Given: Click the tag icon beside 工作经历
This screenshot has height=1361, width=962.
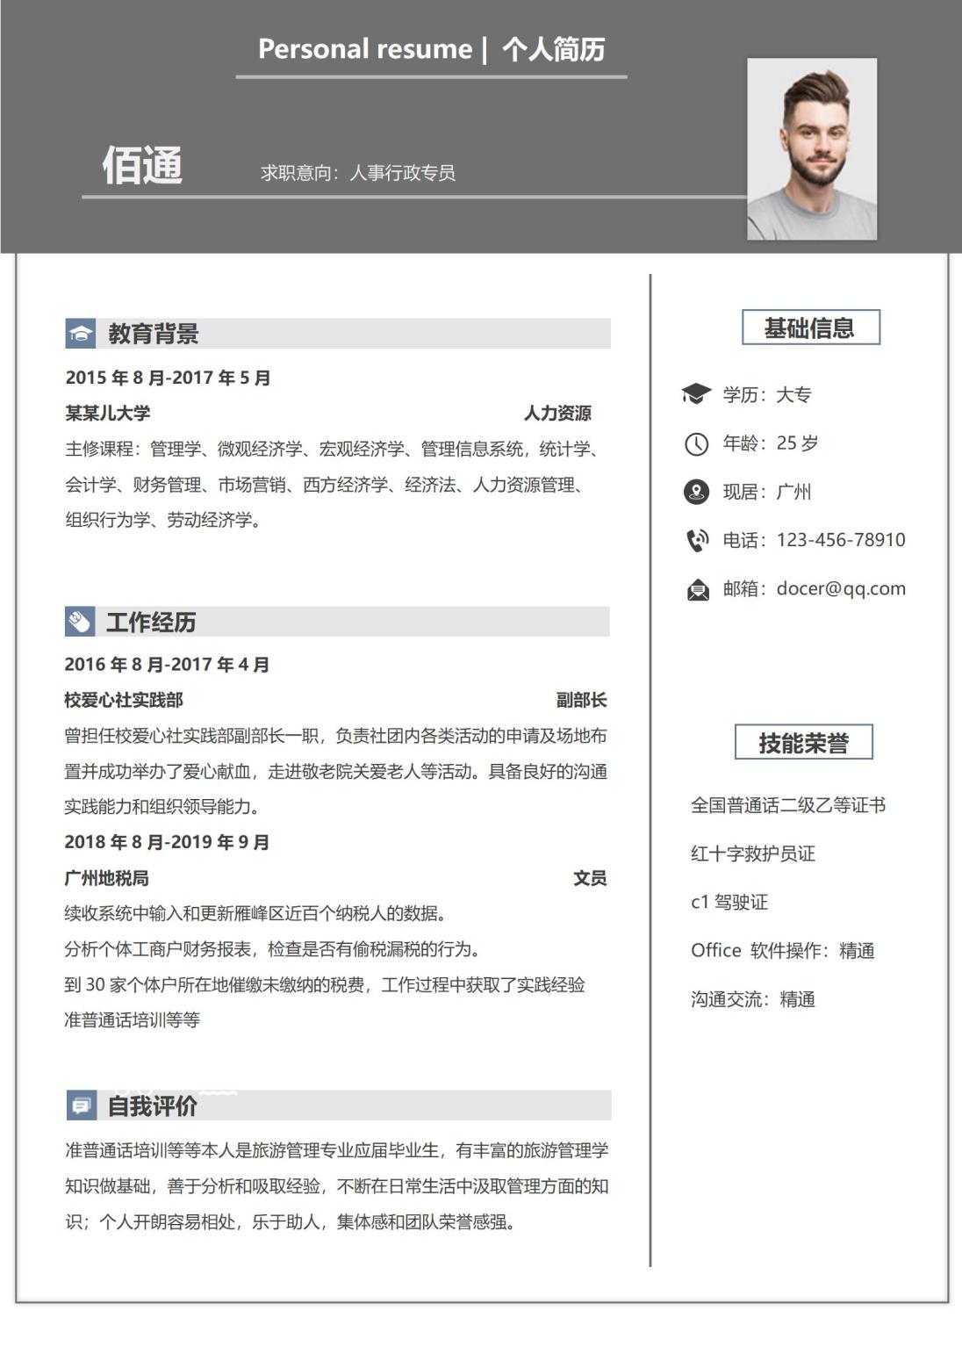Looking at the screenshot, I should (x=80, y=622).
